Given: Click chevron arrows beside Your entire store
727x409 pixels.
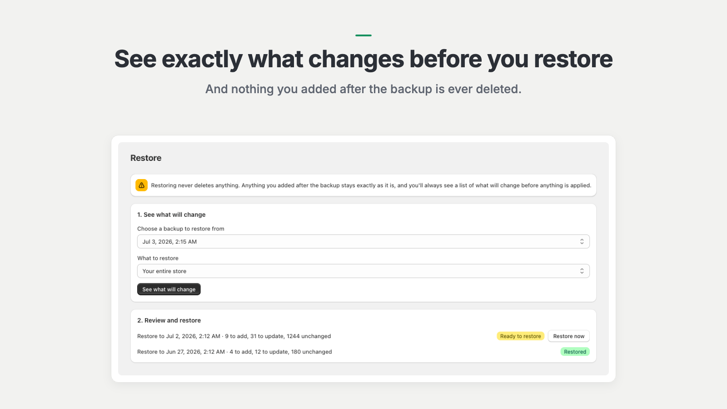Looking at the screenshot, I should (582, 271).
